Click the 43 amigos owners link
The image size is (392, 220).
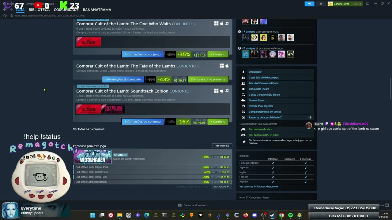tap(248, 48)
